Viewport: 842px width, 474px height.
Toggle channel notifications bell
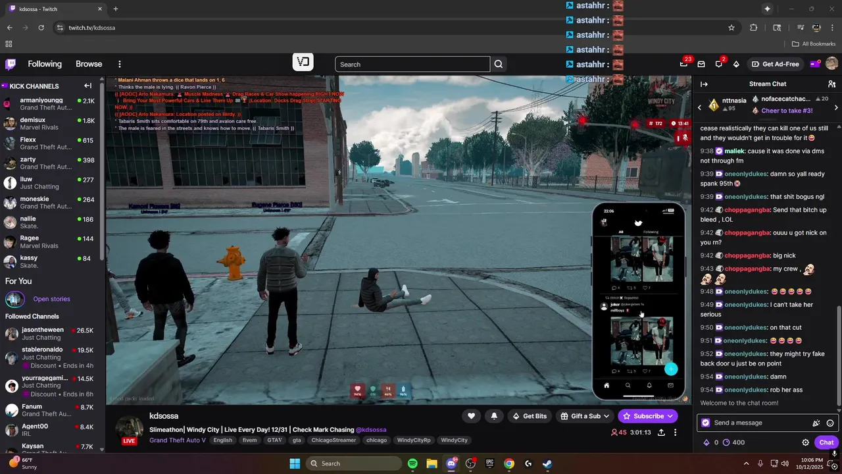coord(494,416)
